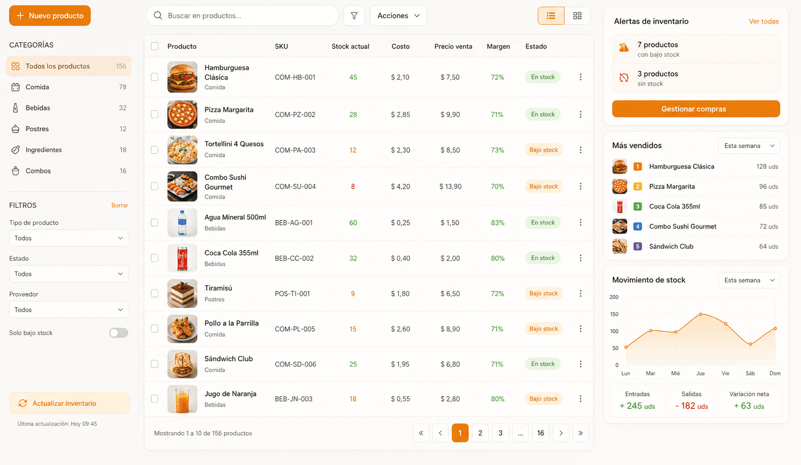Open row menu for Pollo a la Parrilla
Image resolution: width=801 pixels, height=465 pixels.
click(580, 329)
